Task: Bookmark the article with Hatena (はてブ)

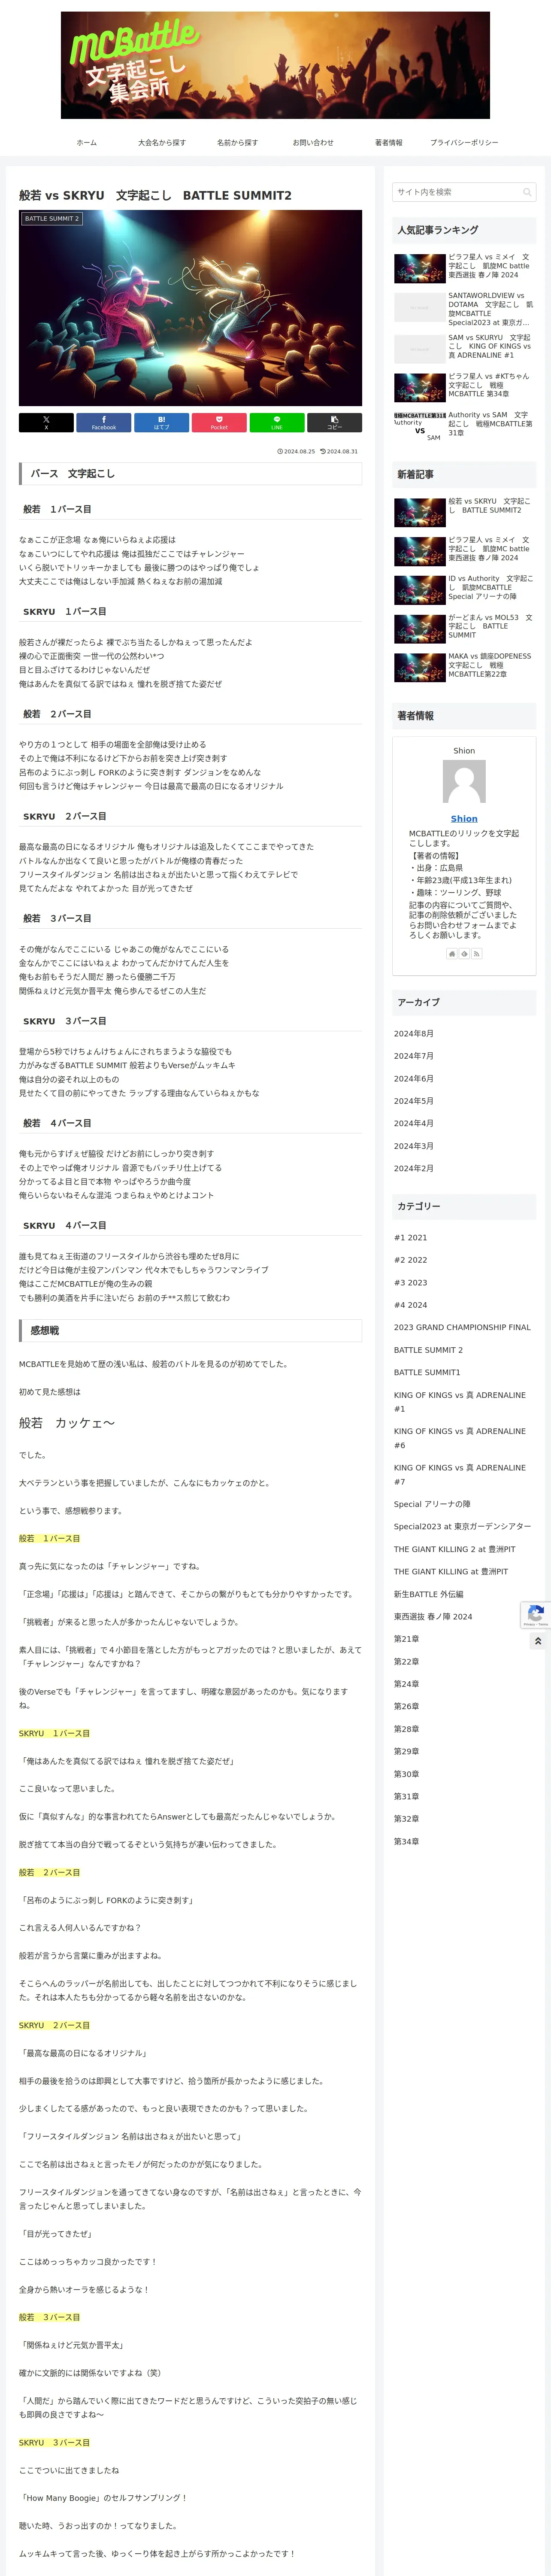Action: pos(162,422)
